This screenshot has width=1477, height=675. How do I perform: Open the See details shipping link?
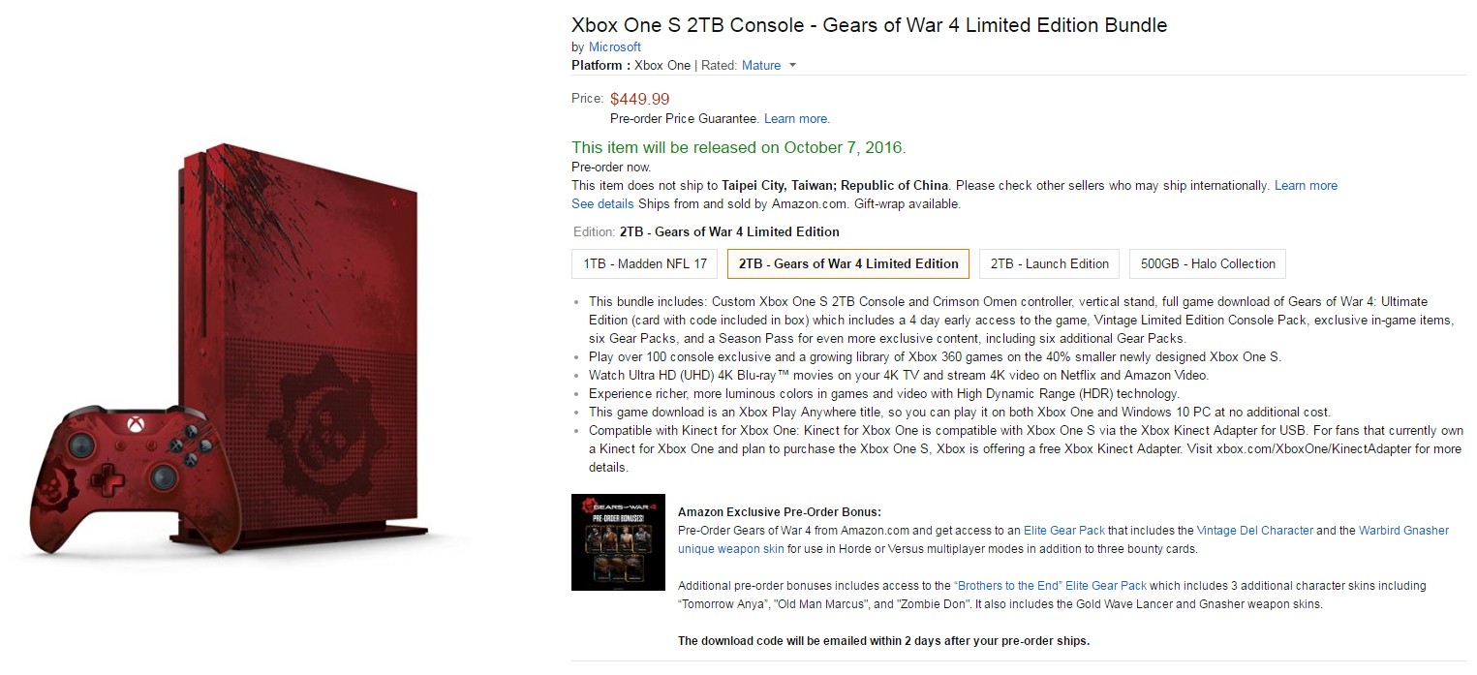(602, 204)
